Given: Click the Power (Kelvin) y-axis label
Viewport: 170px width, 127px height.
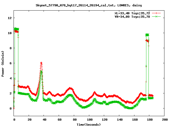Looking at the screenshot, I should point(3,64).
